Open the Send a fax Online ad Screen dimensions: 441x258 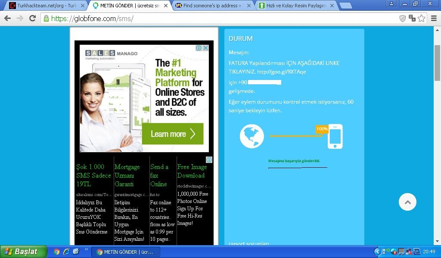159,175
